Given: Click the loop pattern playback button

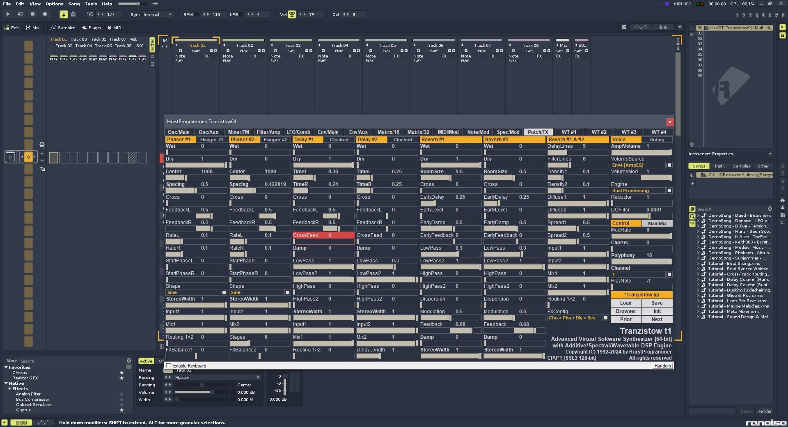Looking at the screenshot, I should (20, 14).
